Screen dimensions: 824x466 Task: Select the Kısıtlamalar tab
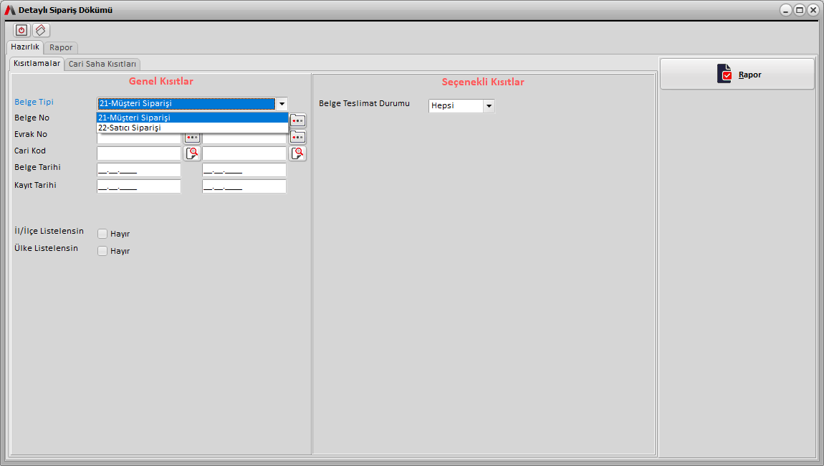(37, 63)
